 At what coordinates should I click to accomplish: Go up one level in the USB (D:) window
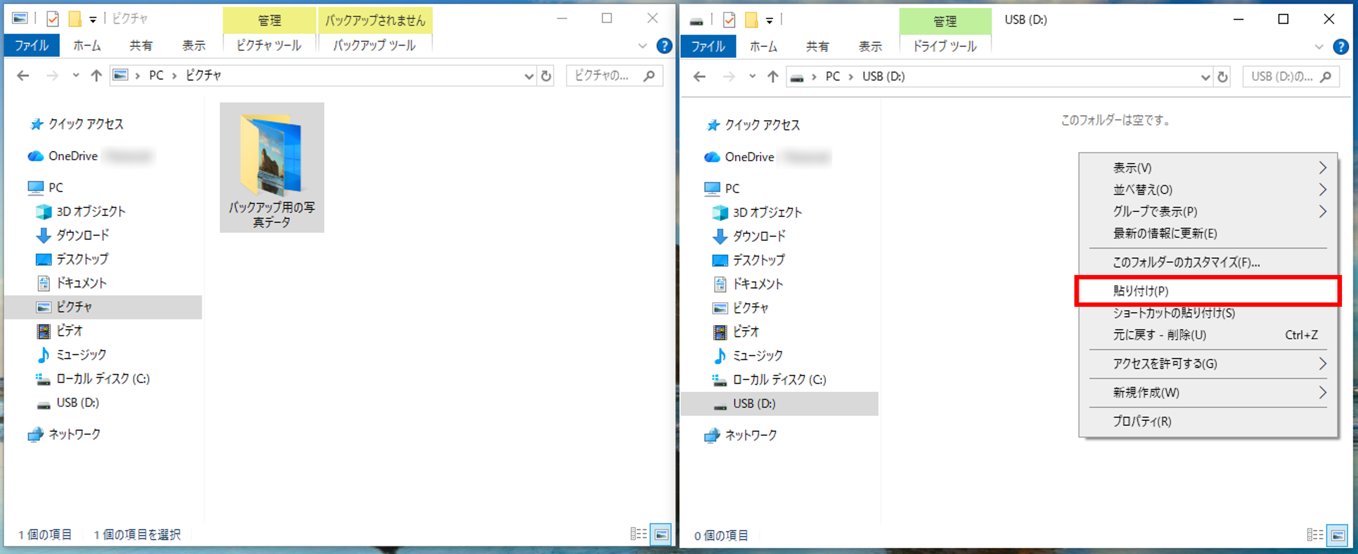click(x=772, y=77)
